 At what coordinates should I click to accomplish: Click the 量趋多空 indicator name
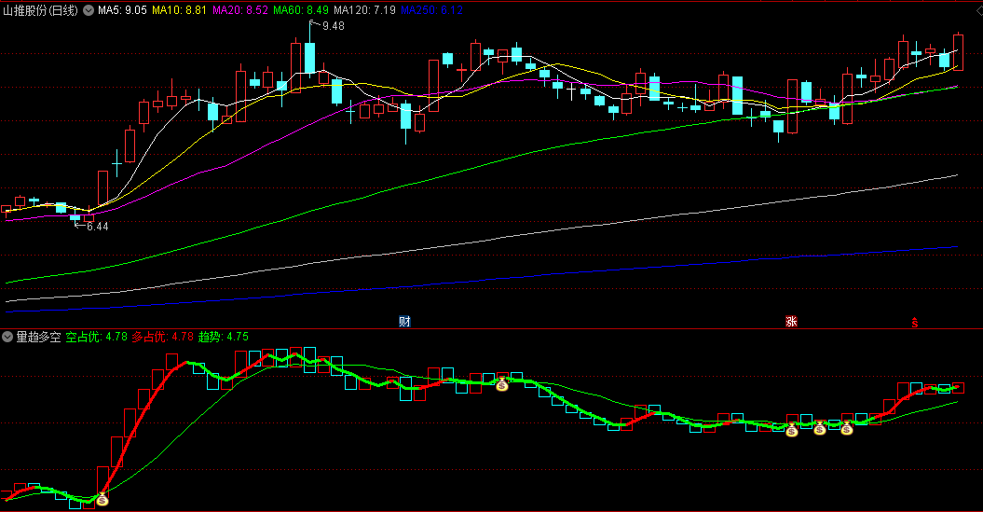point(39,337)
